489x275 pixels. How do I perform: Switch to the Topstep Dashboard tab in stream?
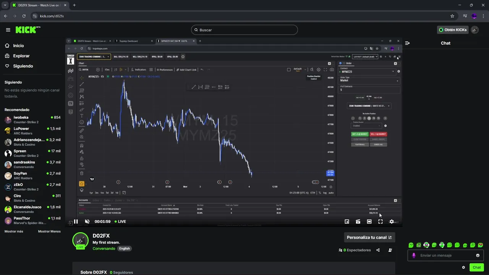(x=134, y=41)
